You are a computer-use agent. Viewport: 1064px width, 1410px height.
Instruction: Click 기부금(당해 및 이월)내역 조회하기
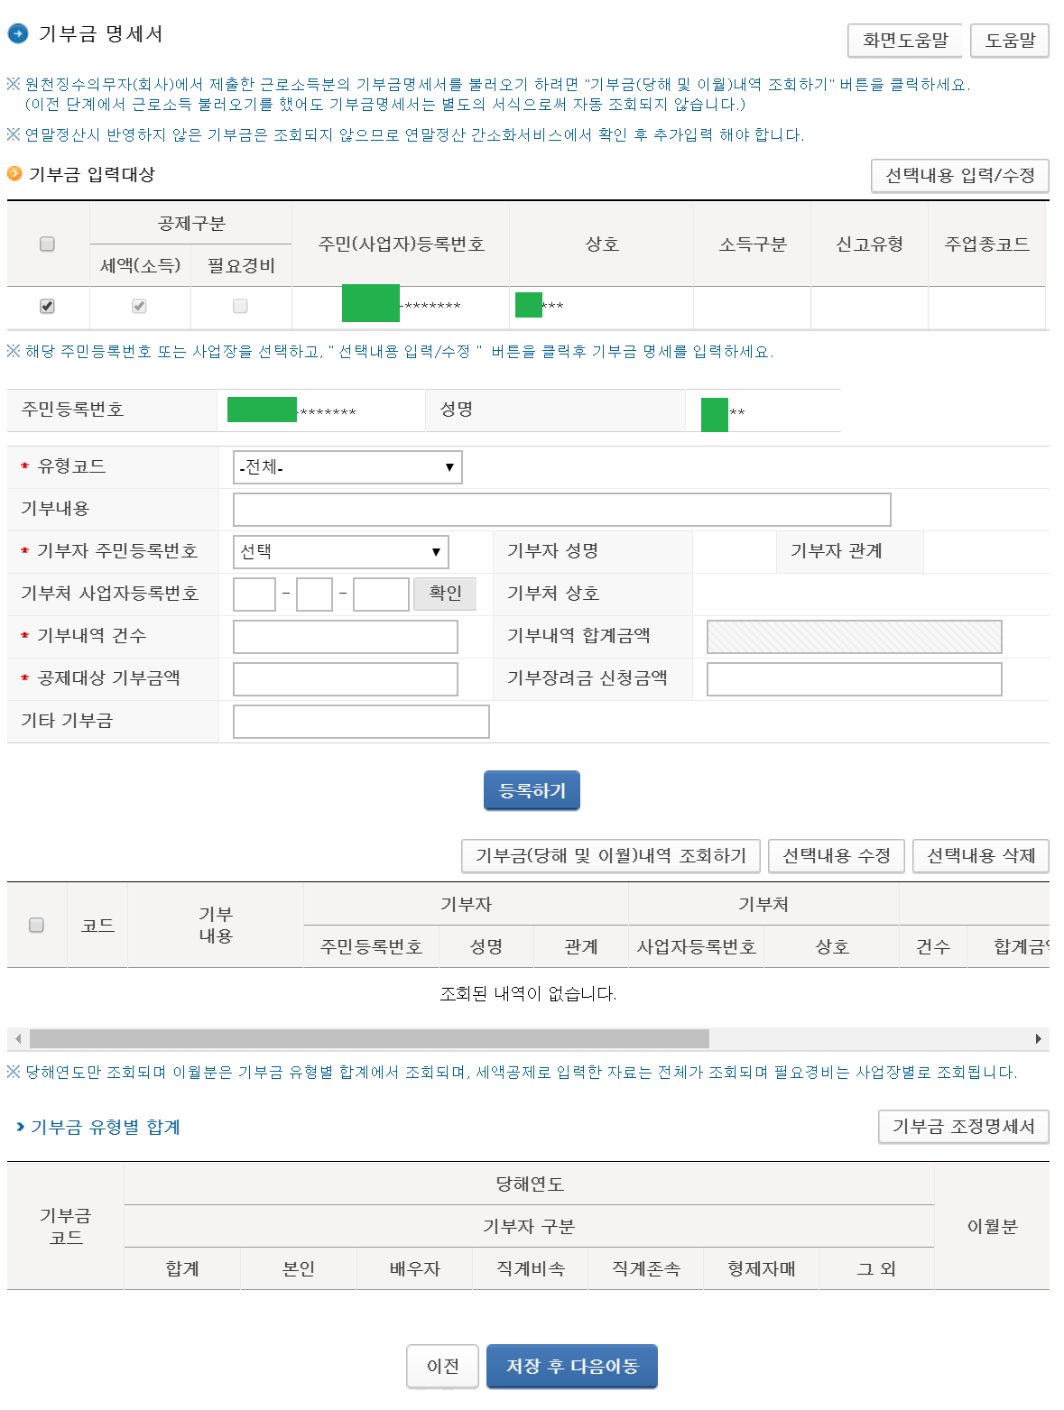tap(610, 856)
